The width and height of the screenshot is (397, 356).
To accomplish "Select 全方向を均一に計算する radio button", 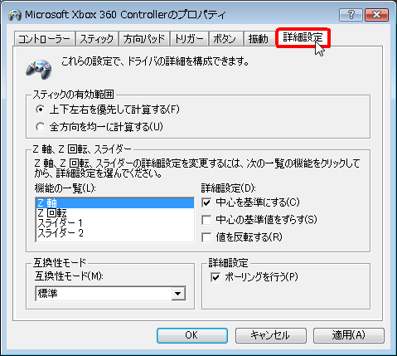I will pos(41,127).
